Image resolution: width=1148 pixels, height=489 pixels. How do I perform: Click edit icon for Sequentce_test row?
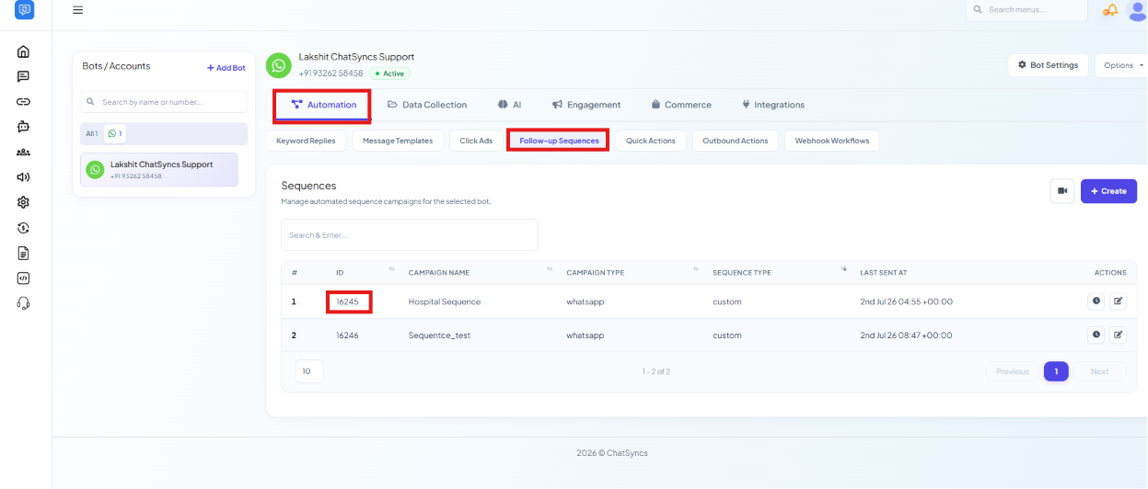click(1118, 335)
